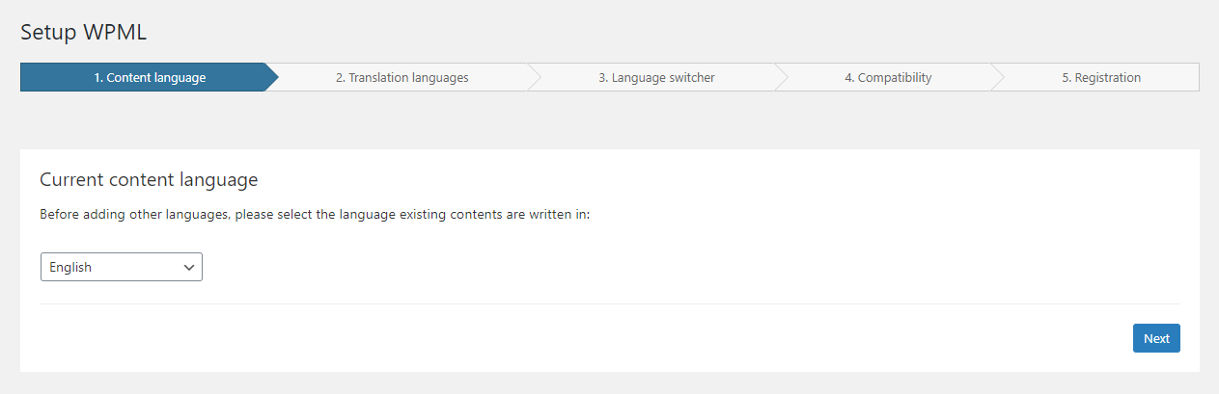Click the 'Setup WPML' page title
1219x394 pixels.
84,32
